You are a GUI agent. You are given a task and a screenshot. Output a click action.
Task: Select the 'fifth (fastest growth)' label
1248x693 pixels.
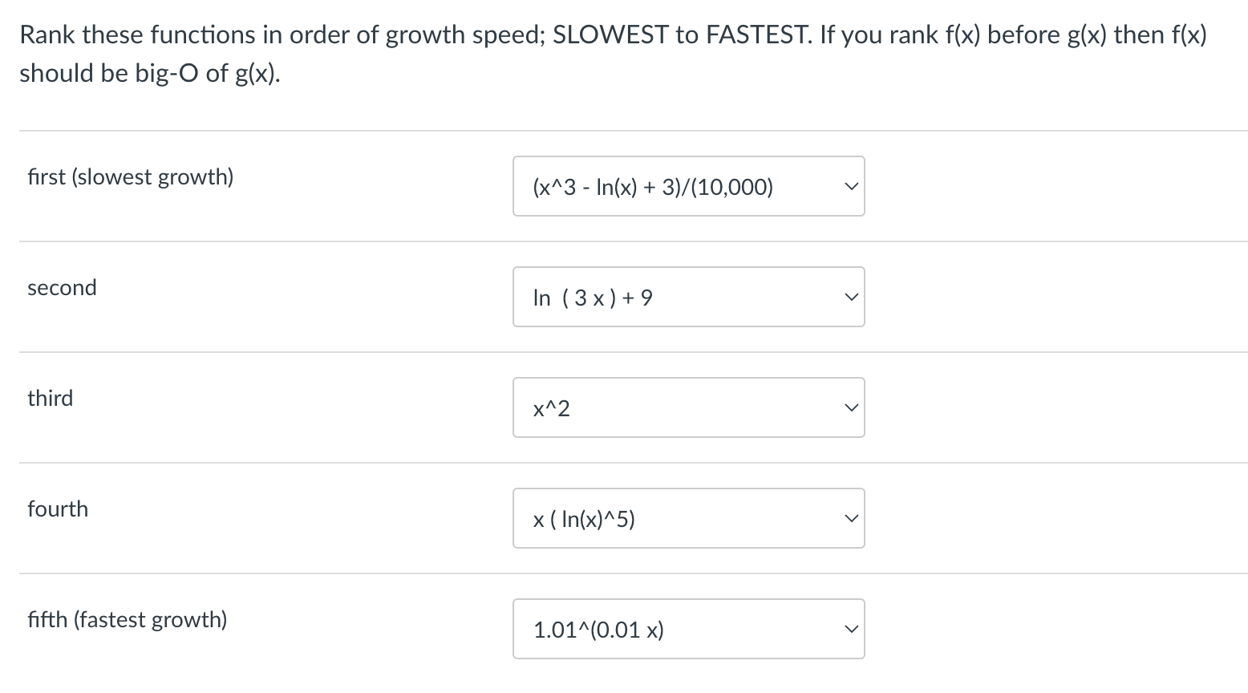127,619
